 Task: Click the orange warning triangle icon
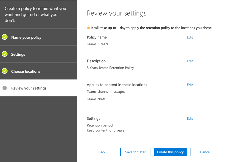(89, 27)
